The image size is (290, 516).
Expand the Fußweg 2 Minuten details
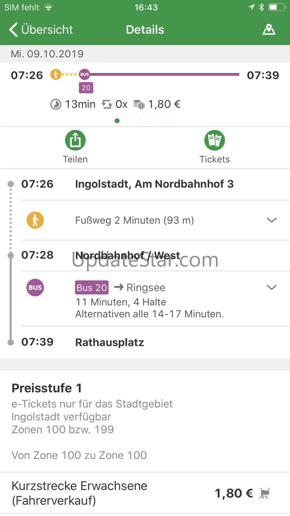point(272,220)
